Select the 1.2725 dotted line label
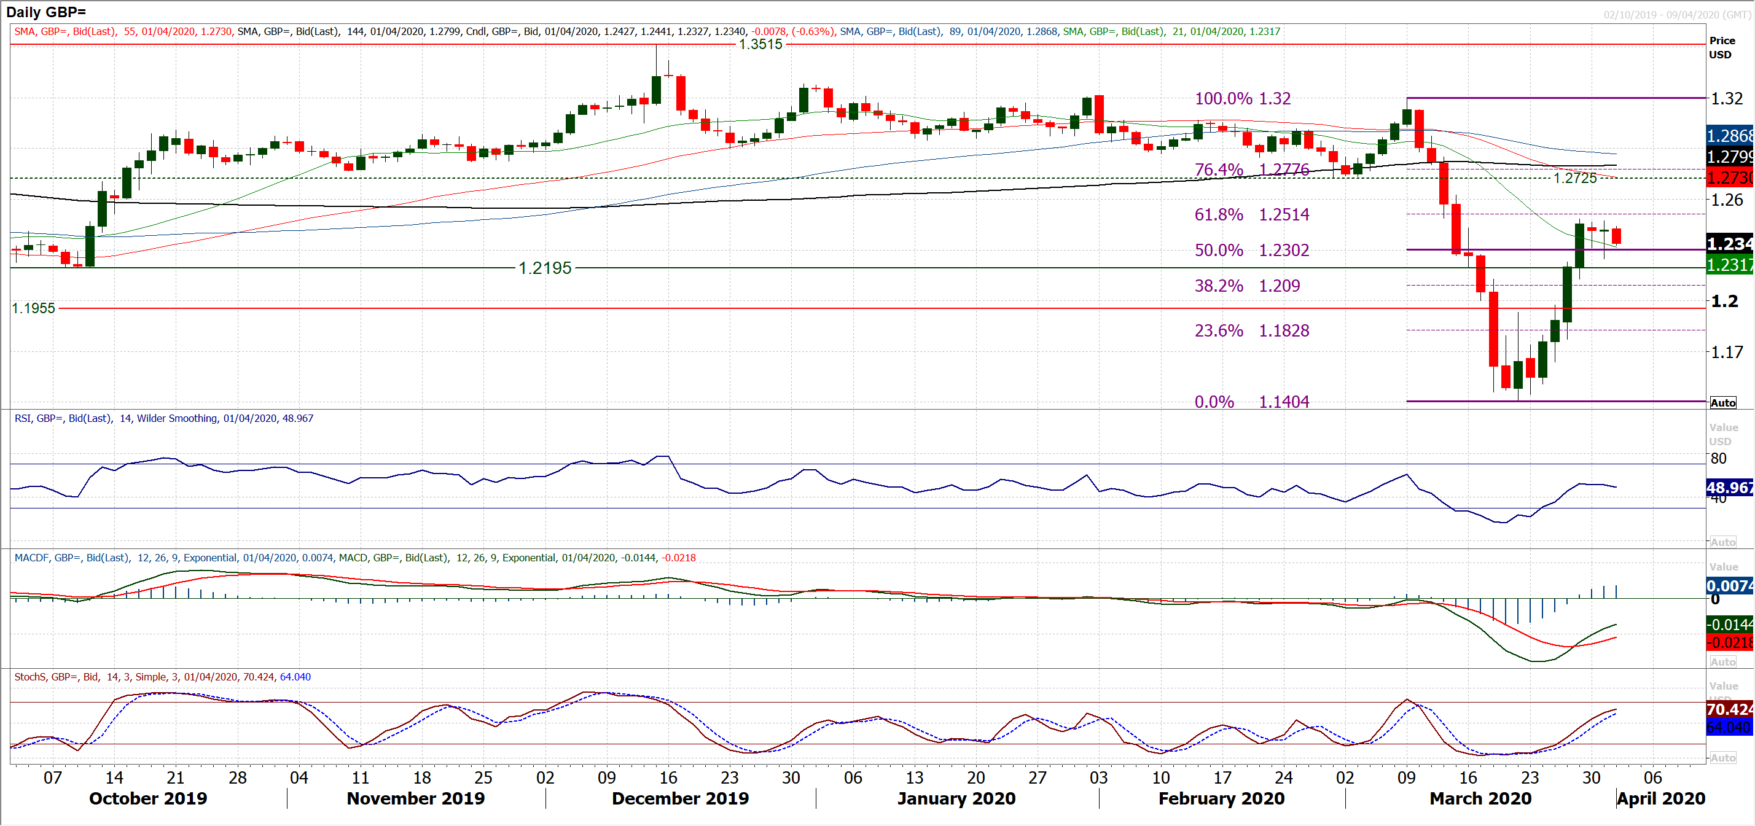Image resolution: width=1755 pixels, height=826 pixels. 1575,177
